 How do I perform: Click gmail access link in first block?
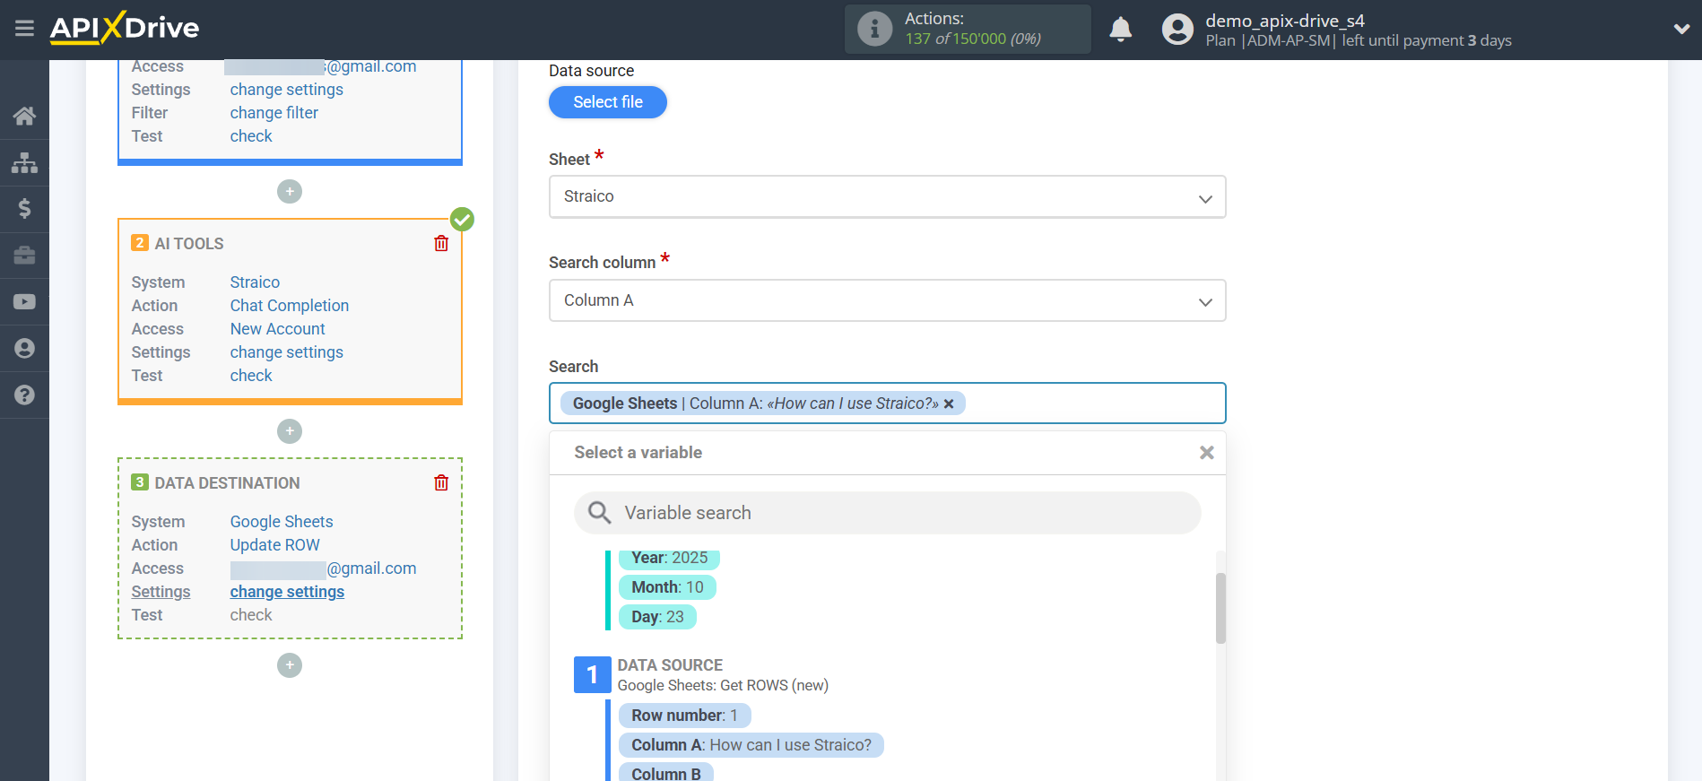[x=320, y=66]
